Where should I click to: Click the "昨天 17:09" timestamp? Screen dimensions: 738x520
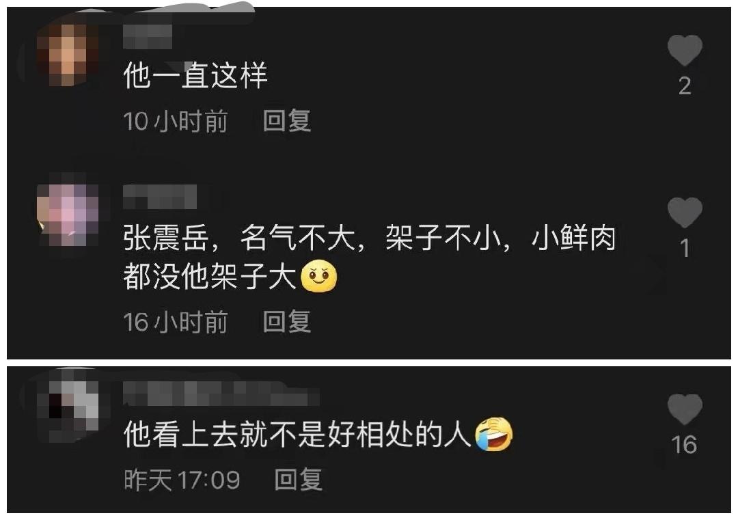click(x=182, y=480)
